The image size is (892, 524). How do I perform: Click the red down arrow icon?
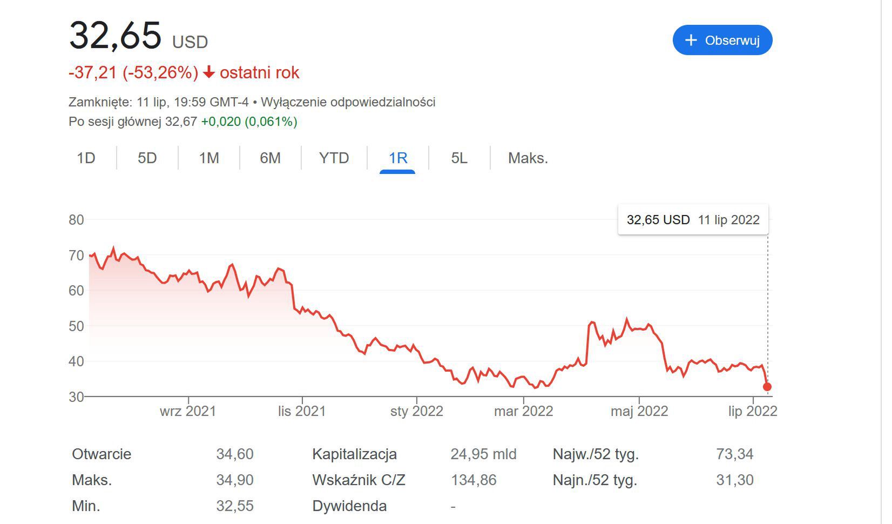(x=209, y=72)
